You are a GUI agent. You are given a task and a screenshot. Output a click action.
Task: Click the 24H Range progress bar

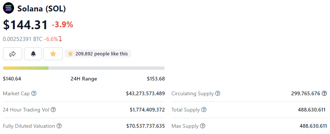tap(84, 68)
